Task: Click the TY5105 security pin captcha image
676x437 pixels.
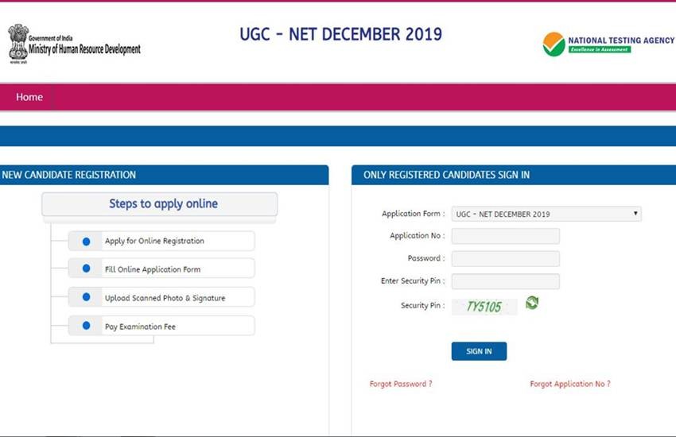Action: click(484, 306)
